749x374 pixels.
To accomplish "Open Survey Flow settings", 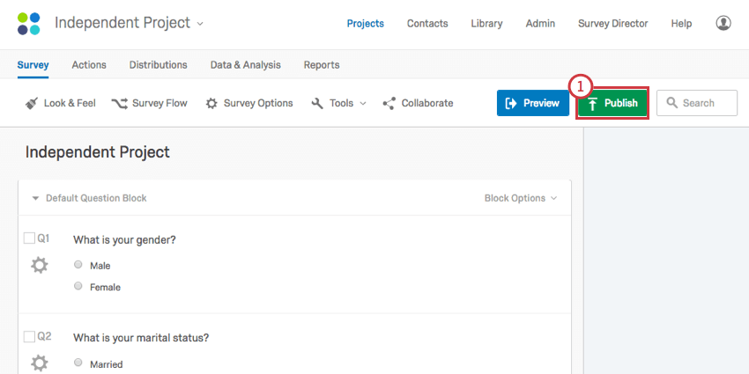I will [x=120, y=103].
